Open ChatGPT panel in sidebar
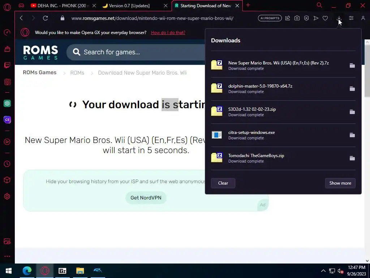The width and height of the screenshot is (370, 278). click(7, 103)
